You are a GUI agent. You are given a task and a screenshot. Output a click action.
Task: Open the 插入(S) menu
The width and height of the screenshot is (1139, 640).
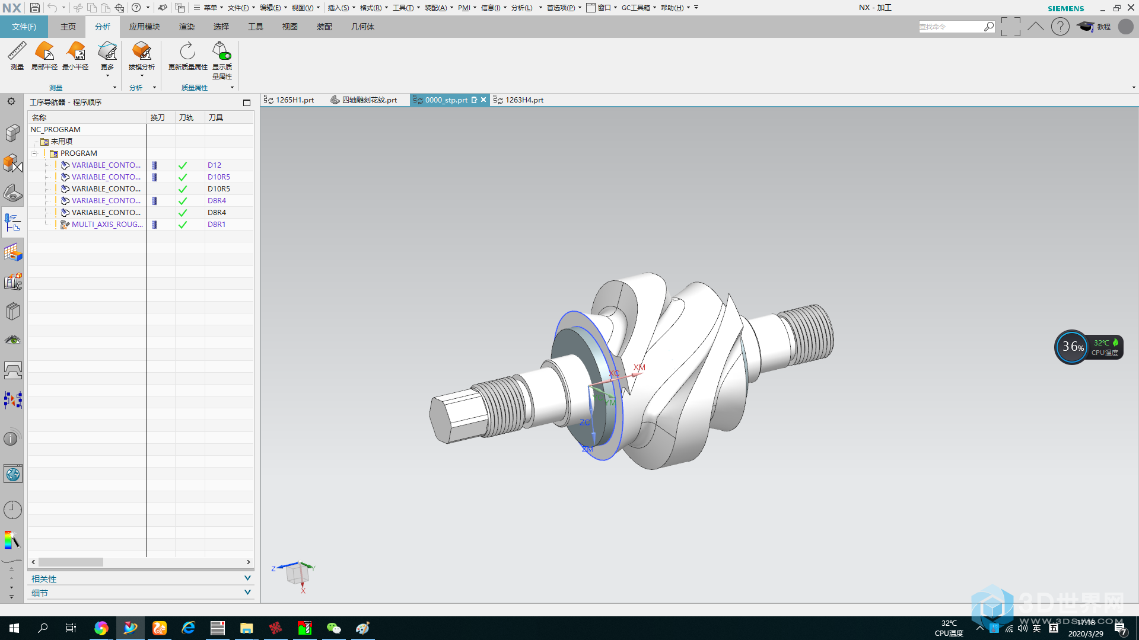click(341, 8)
